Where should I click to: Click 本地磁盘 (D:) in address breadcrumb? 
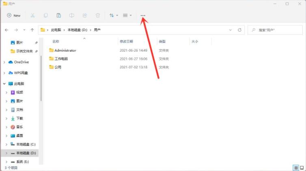77,30
